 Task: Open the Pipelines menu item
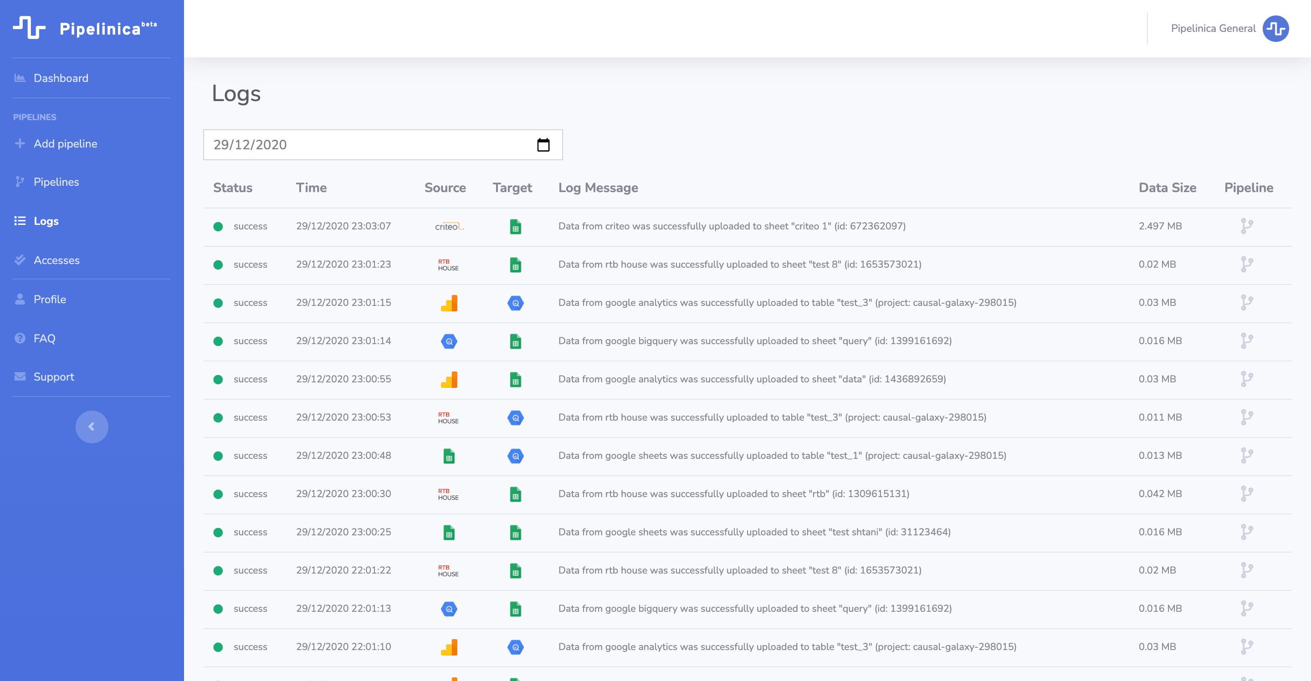click(x=56, y=182)
